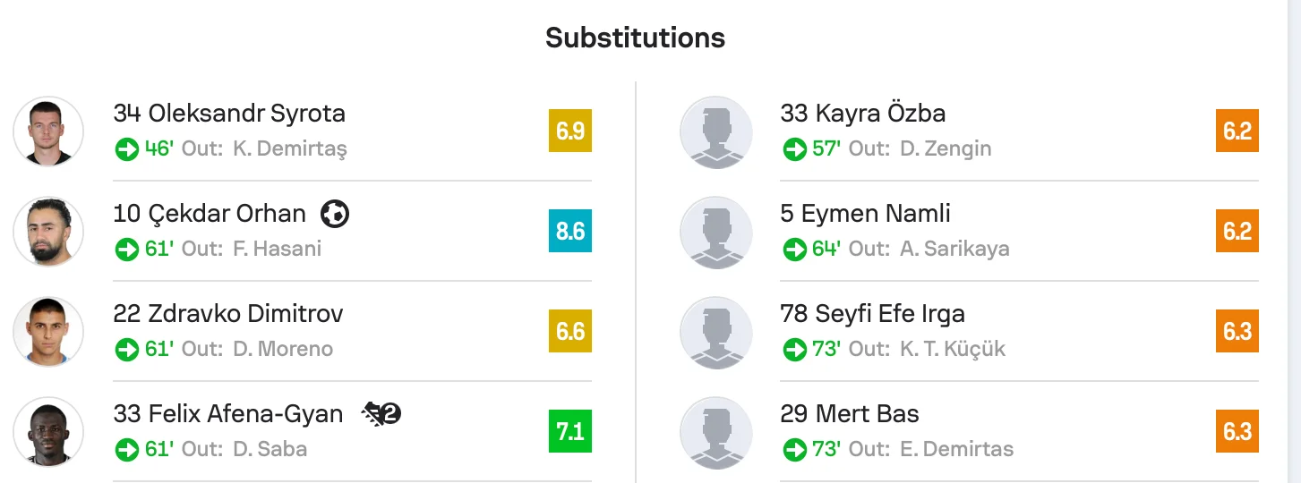Click Kayra Özba's placeholder avatar
The height and width of the screenshot is (483, 1301).
(715, 131)
